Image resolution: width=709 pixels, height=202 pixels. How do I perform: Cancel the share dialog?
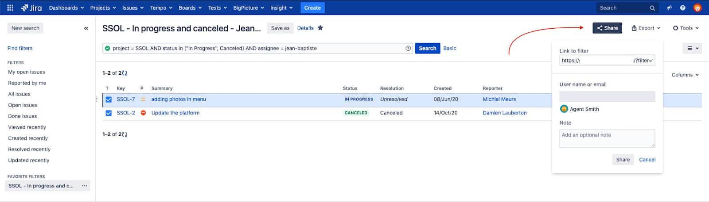click(x=647, y=160)
